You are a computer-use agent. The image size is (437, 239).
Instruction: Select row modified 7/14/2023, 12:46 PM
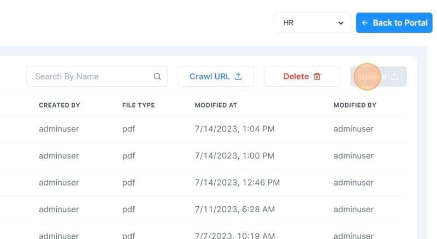(x=203, y=183)
